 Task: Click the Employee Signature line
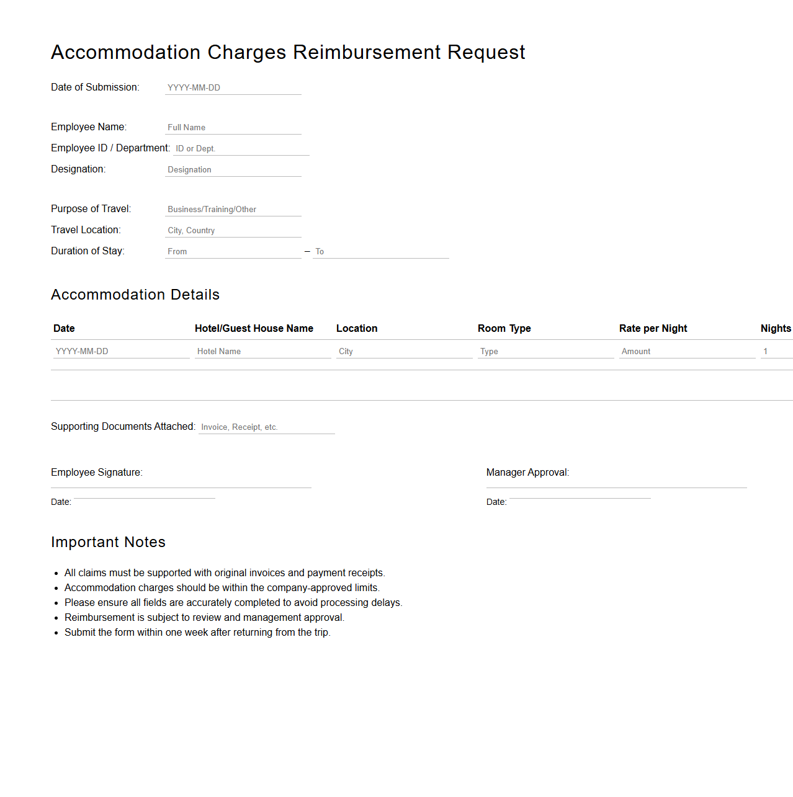click(x=181, y=483)
